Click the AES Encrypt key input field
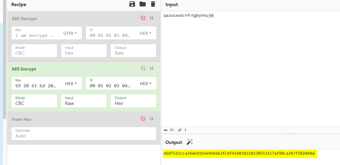Screen dimensions: 340x165 pos(37,86)
